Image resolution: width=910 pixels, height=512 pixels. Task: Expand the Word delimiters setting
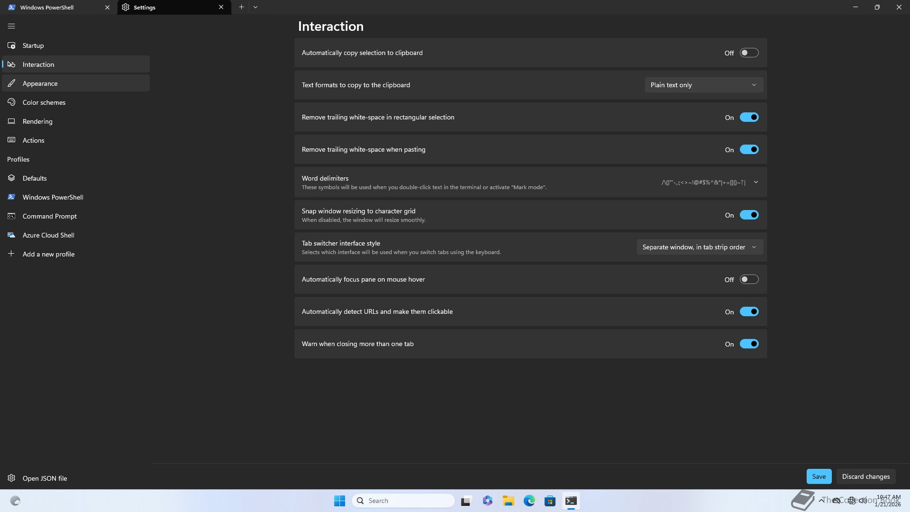(755, 182)
